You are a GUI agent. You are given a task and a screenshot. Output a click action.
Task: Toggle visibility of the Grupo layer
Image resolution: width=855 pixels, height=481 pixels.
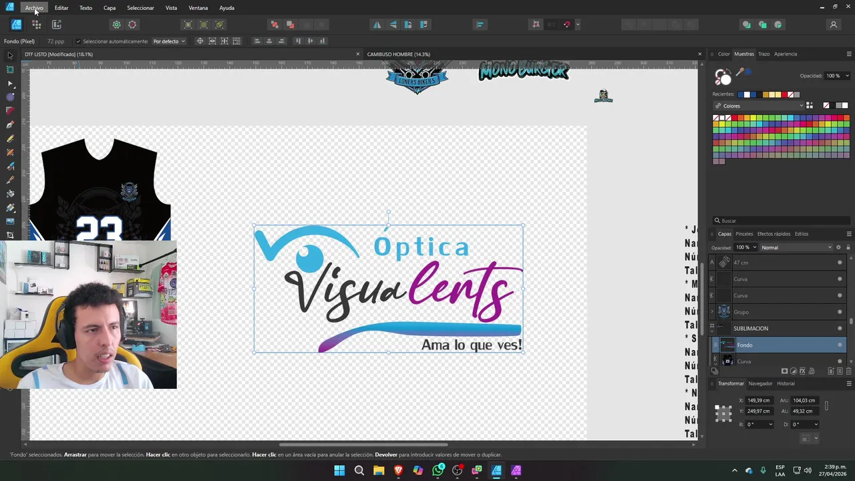coord(840,312)
